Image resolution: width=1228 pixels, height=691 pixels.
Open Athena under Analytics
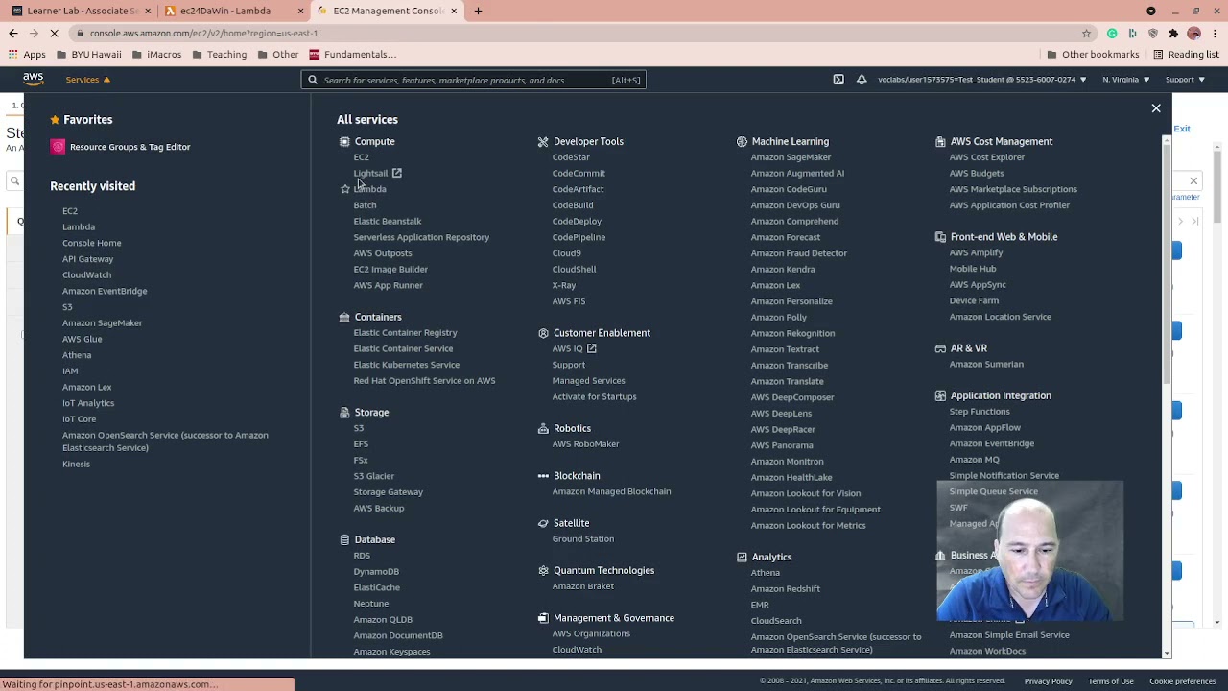[766, 573]
